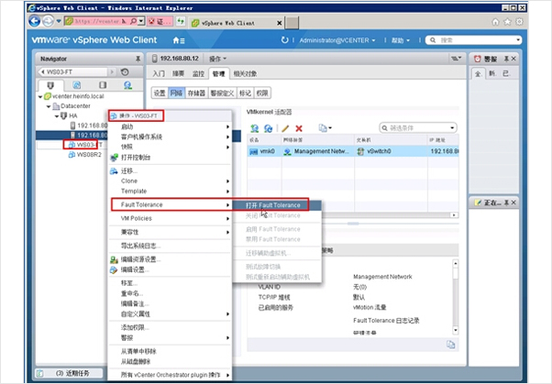Switch to the 入门 tab
Image resolution: width=552 pixels, height=384 pixels.
tap(159, 73)
